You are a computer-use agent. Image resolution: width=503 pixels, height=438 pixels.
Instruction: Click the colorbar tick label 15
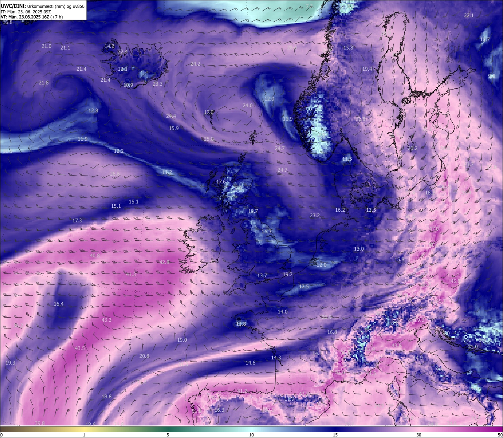pyautogui.click(x=335, y=435)
